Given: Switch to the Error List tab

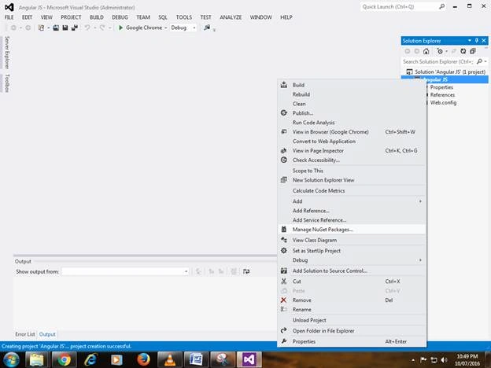Looking at the screenshot, I should (24, 334).
